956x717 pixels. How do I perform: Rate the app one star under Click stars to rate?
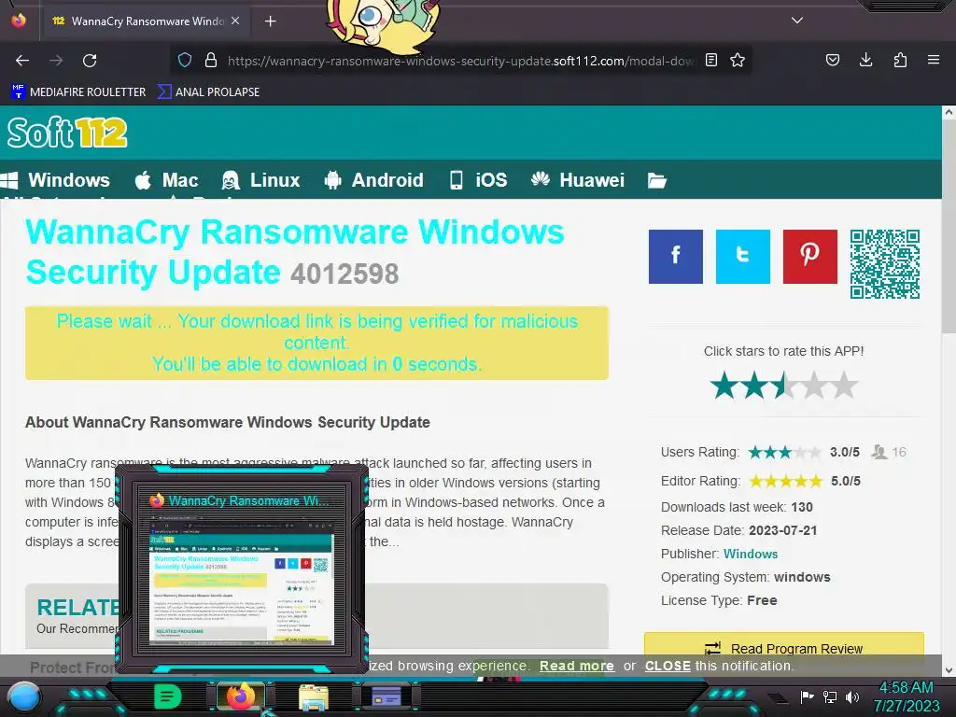click(724, 386)
